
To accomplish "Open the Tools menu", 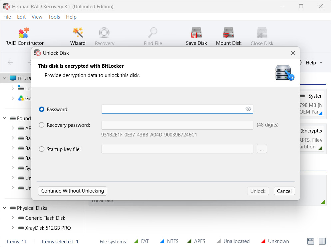I will click(x=54, y=17).
